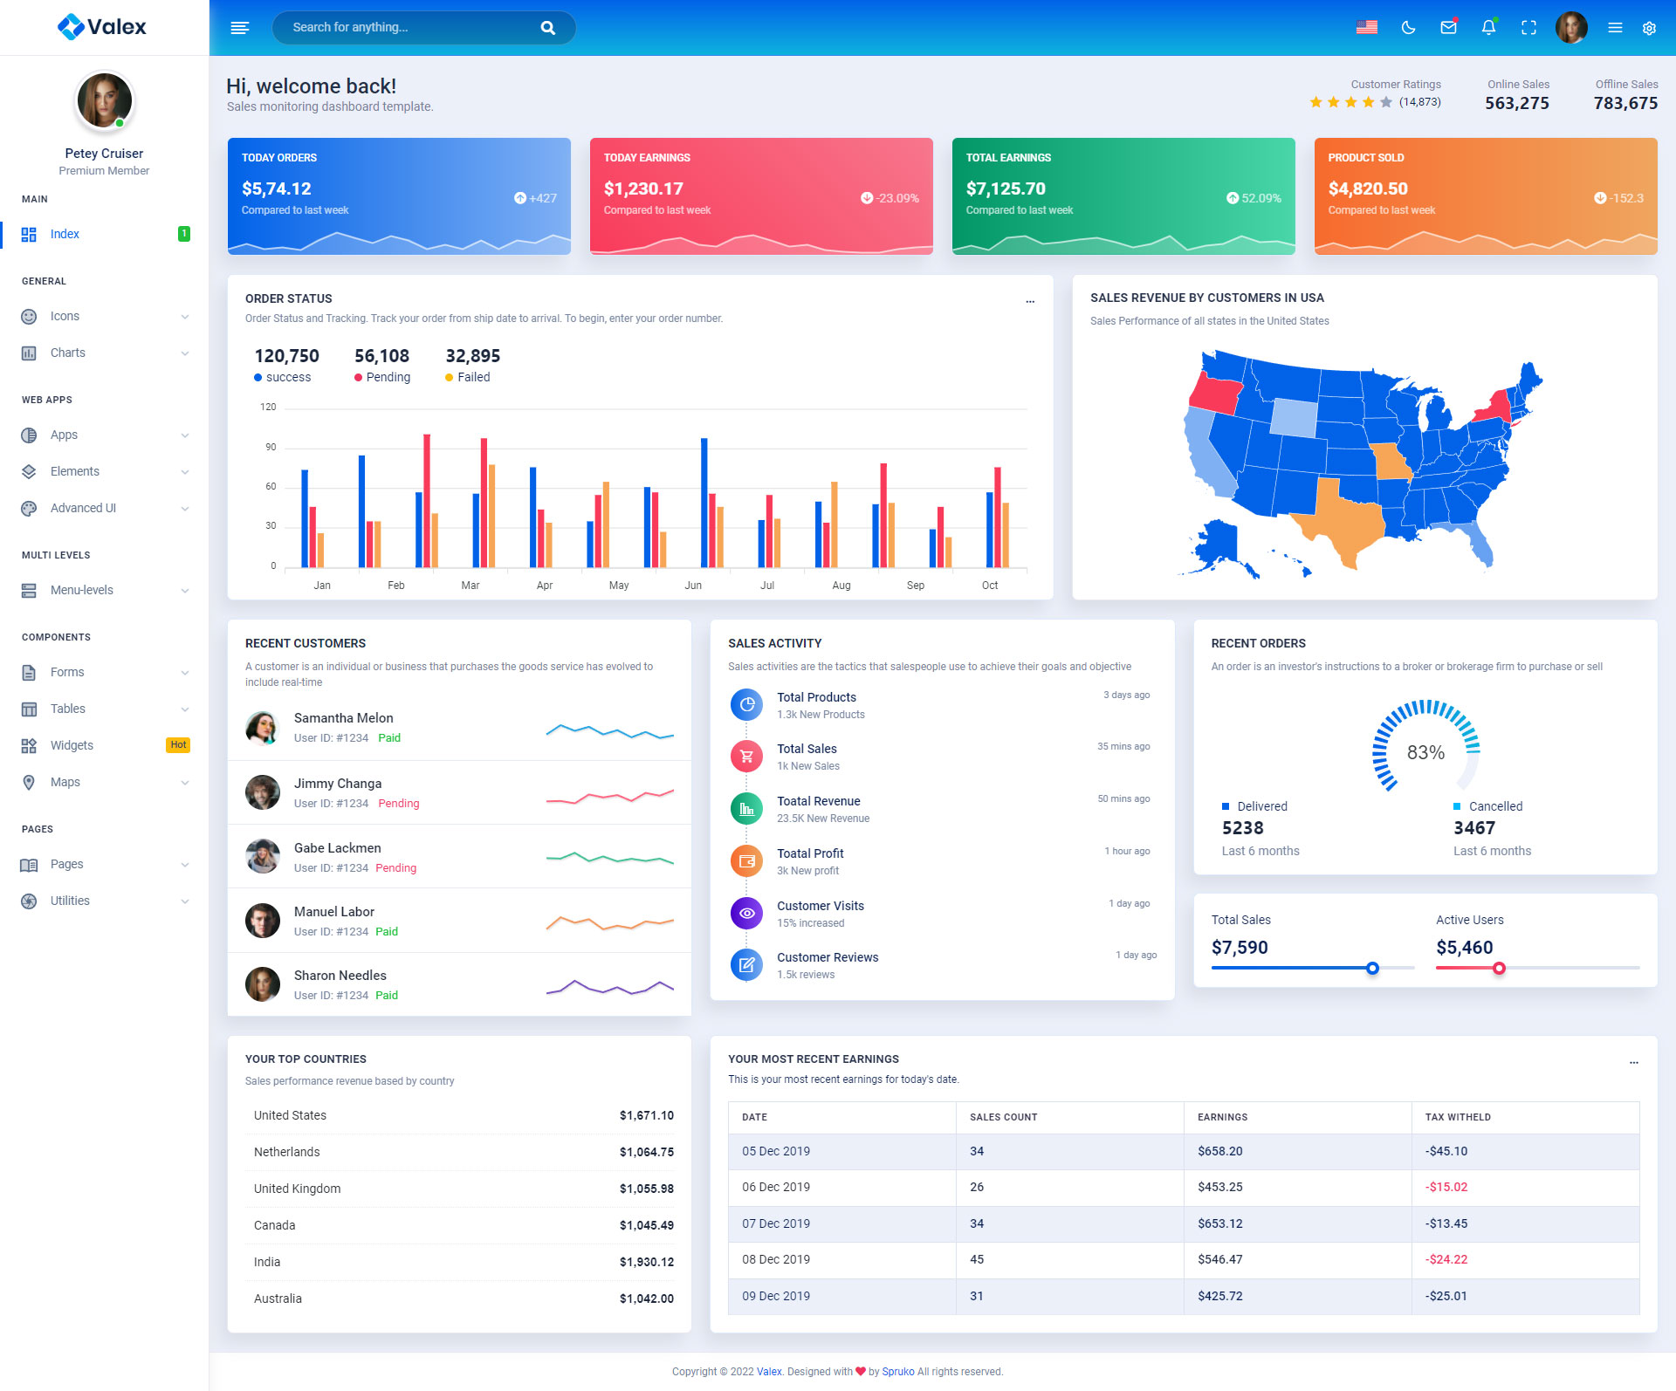The image size is (1676, 1391).
Task: Select Index in the sidebar
Action: [65, 234]
